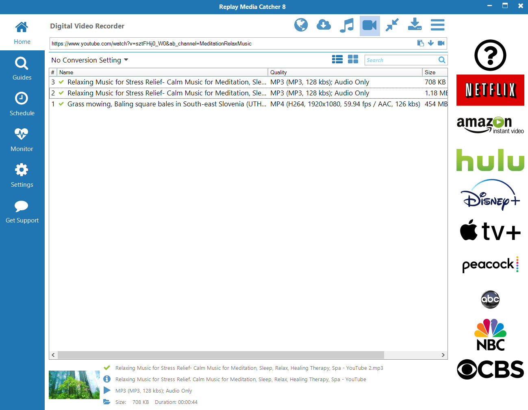Click the record camera icon in URL bar
This screenshot has width=528, height=410.
click(x=441, y=43)
